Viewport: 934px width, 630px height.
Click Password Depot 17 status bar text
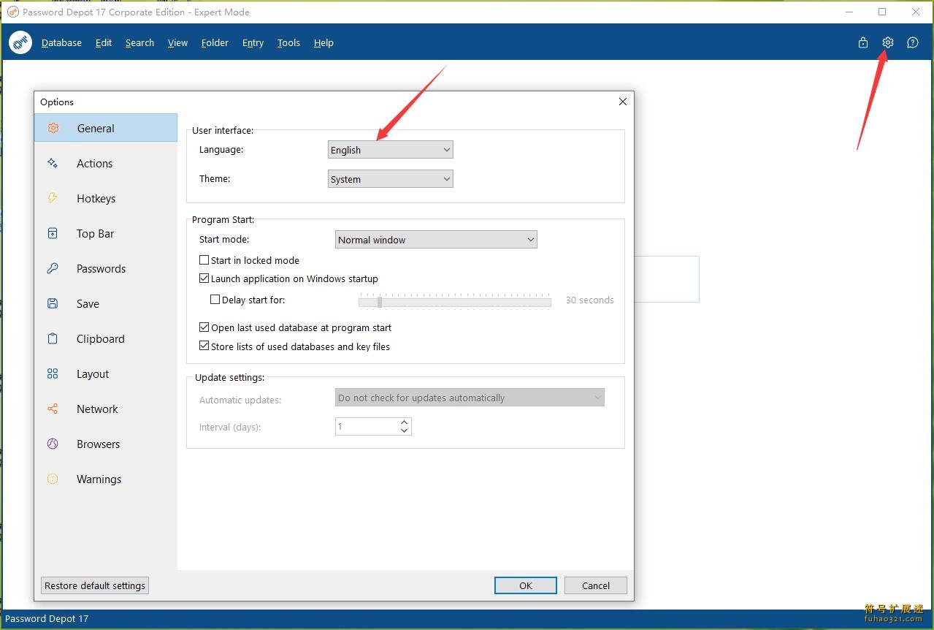pyautogui.click(x=47, y=618)
